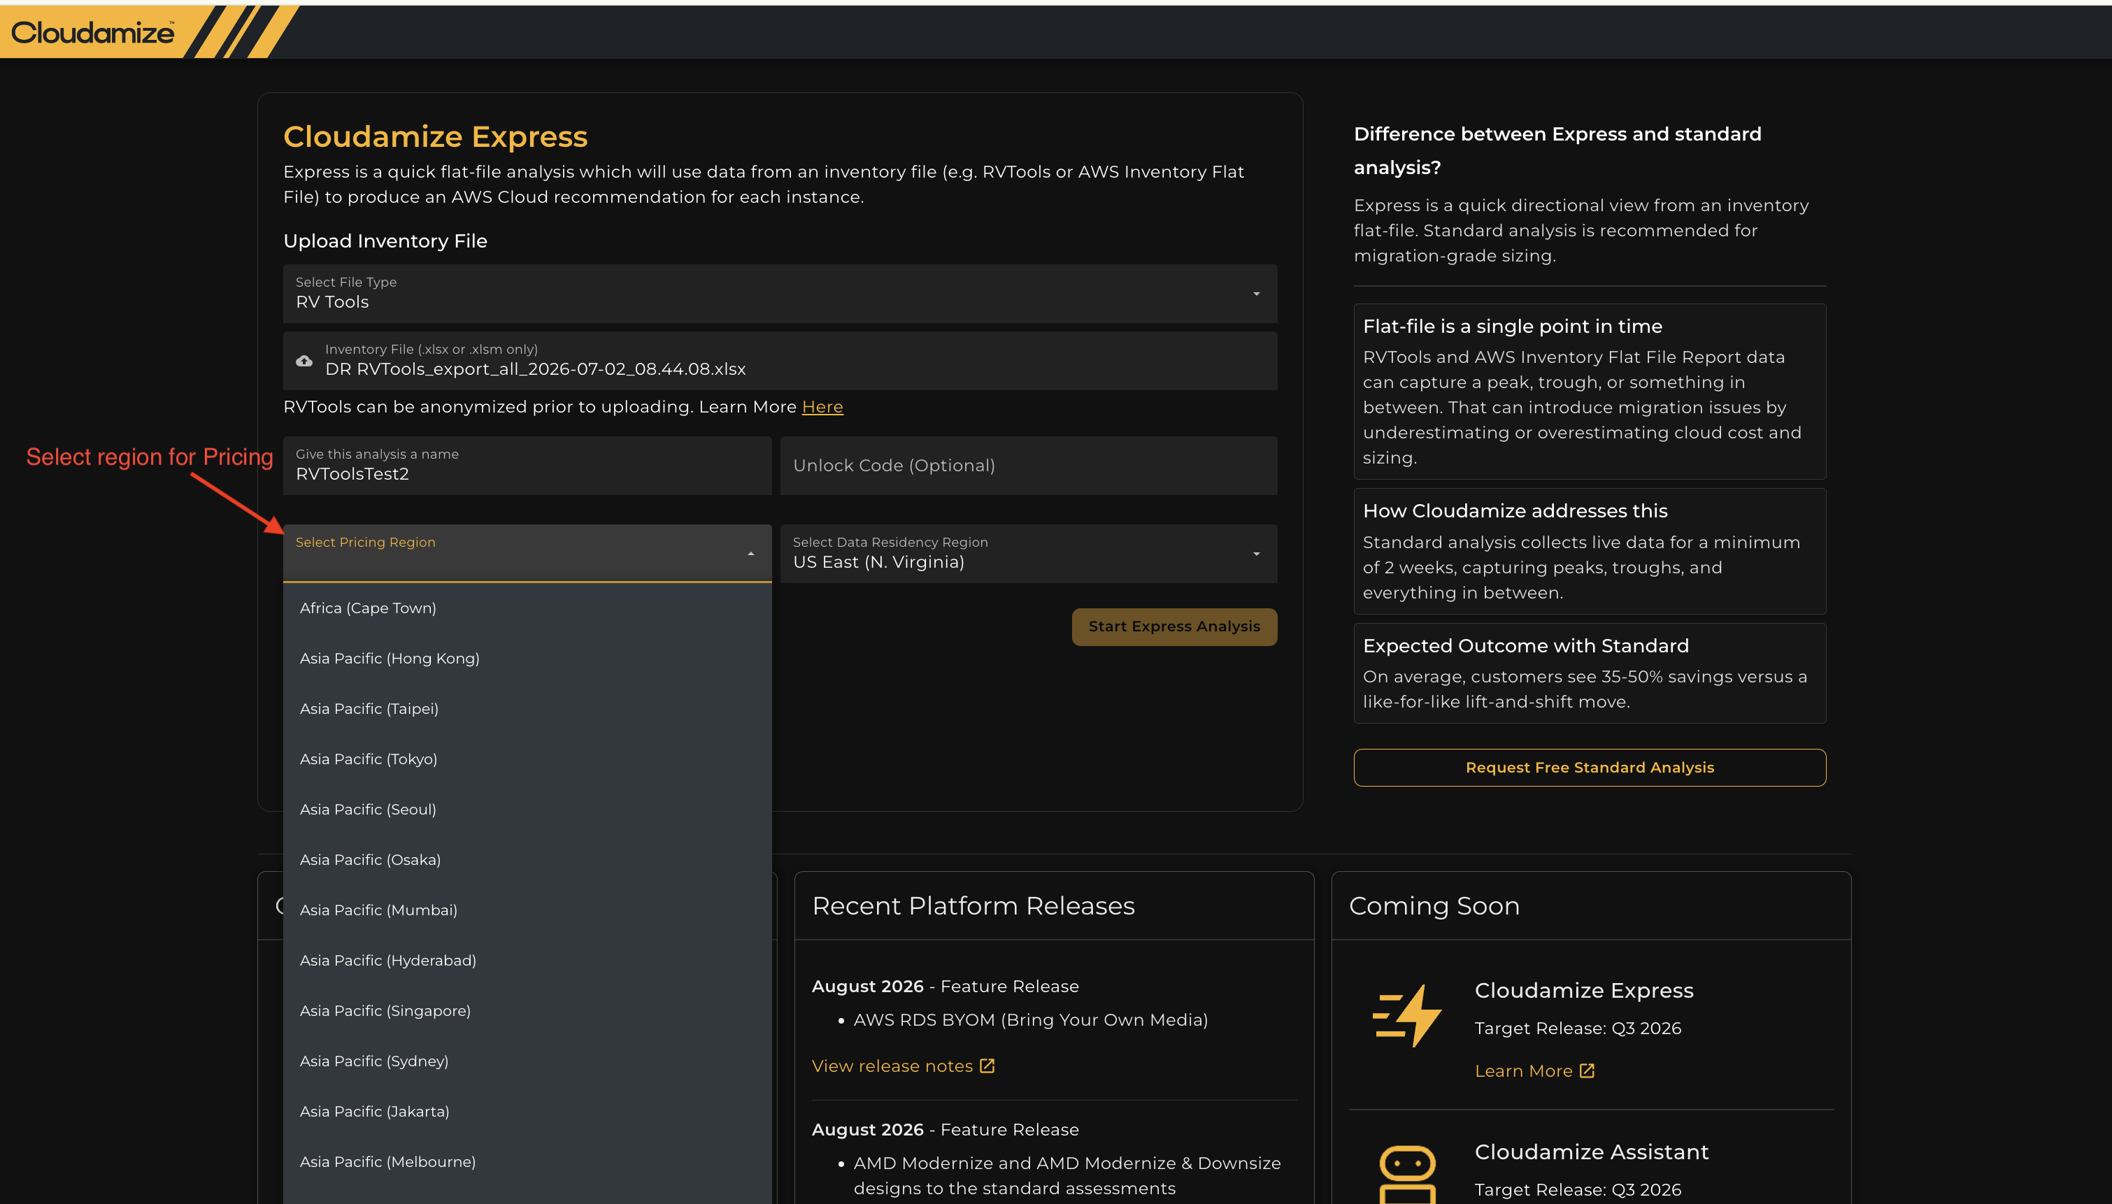Click the analysis name input field
The height and width of the screenshot is (1204, 2112).
point(527,466)
